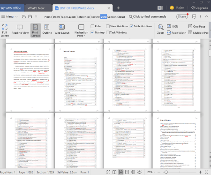Click the status bar outline view icon
The width and height of the screenshot is (211, 175).
point(127,172)
